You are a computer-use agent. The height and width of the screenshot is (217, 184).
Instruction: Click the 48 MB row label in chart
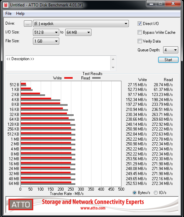pyautogui.click(x=14, y=179)
